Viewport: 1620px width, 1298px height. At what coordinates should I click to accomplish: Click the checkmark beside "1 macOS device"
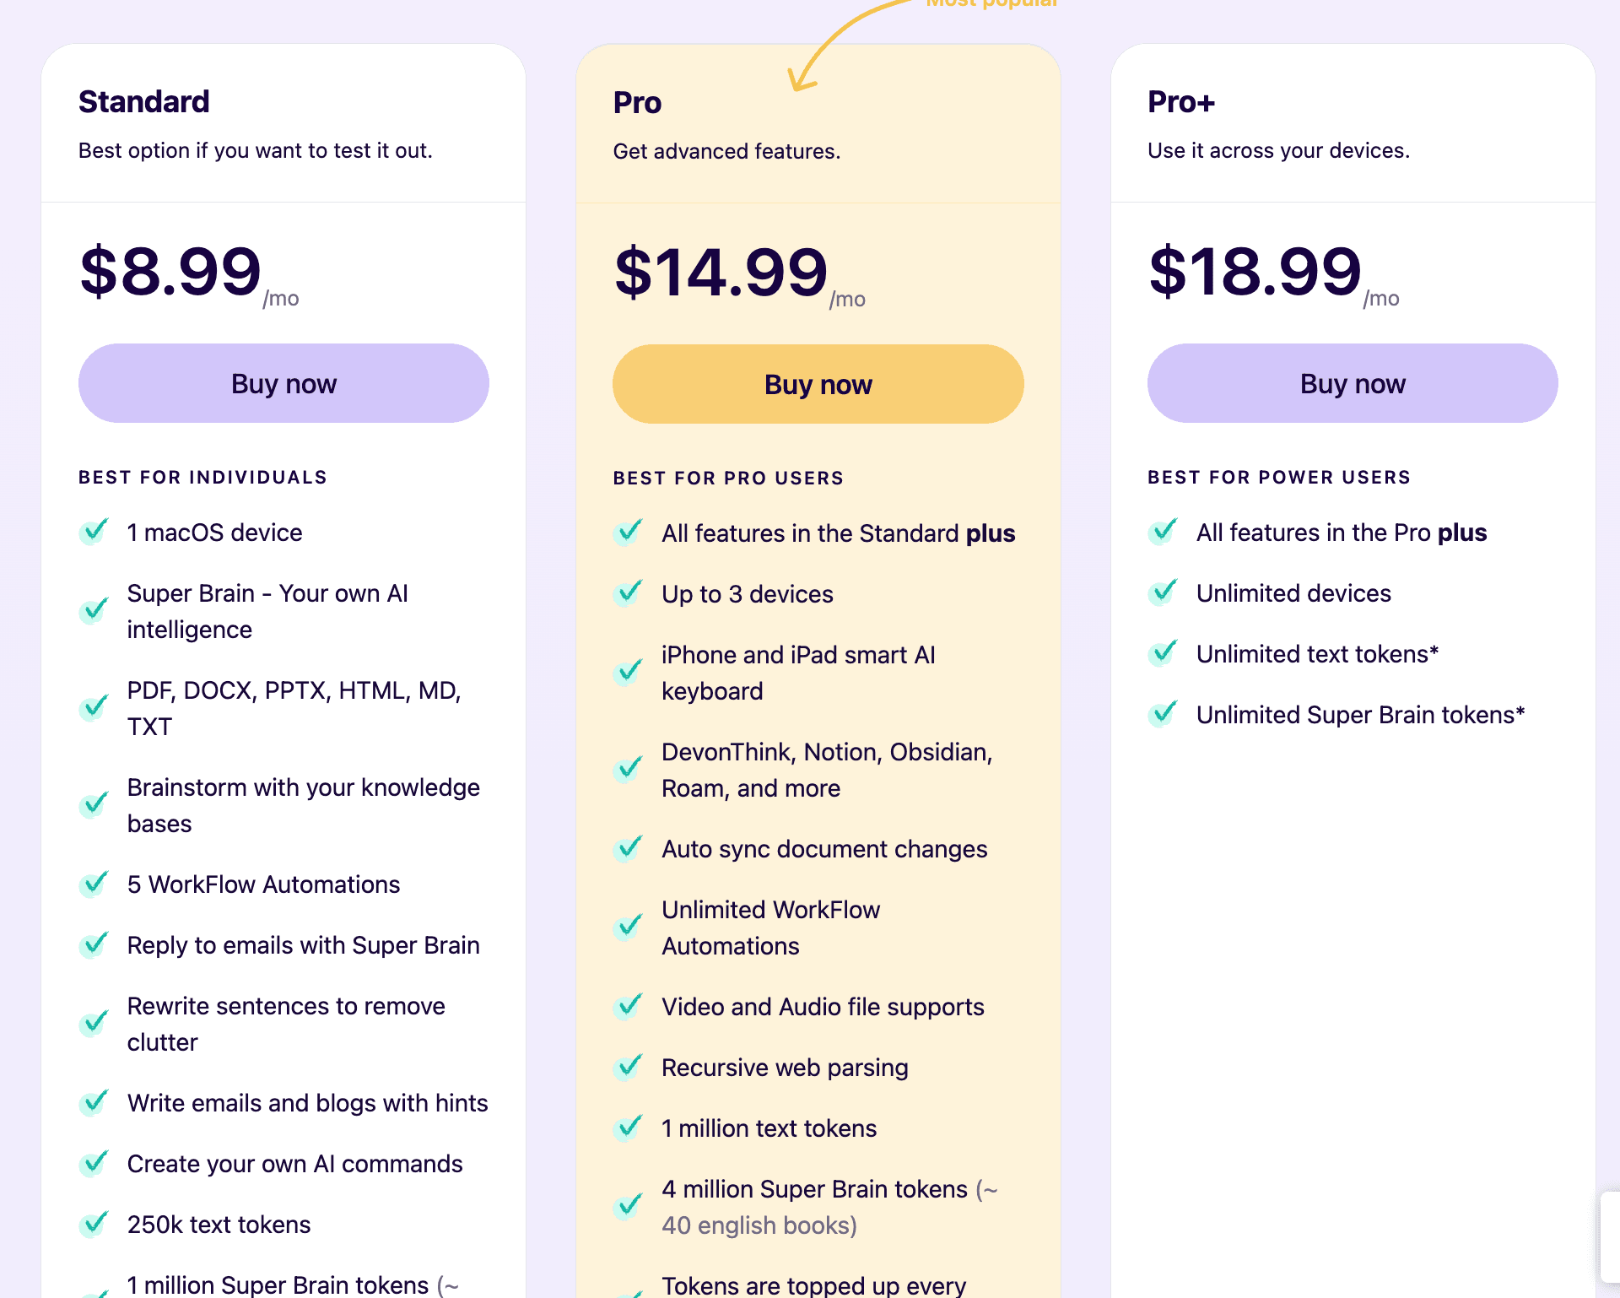pyautogui.click(x=93, y=532)
